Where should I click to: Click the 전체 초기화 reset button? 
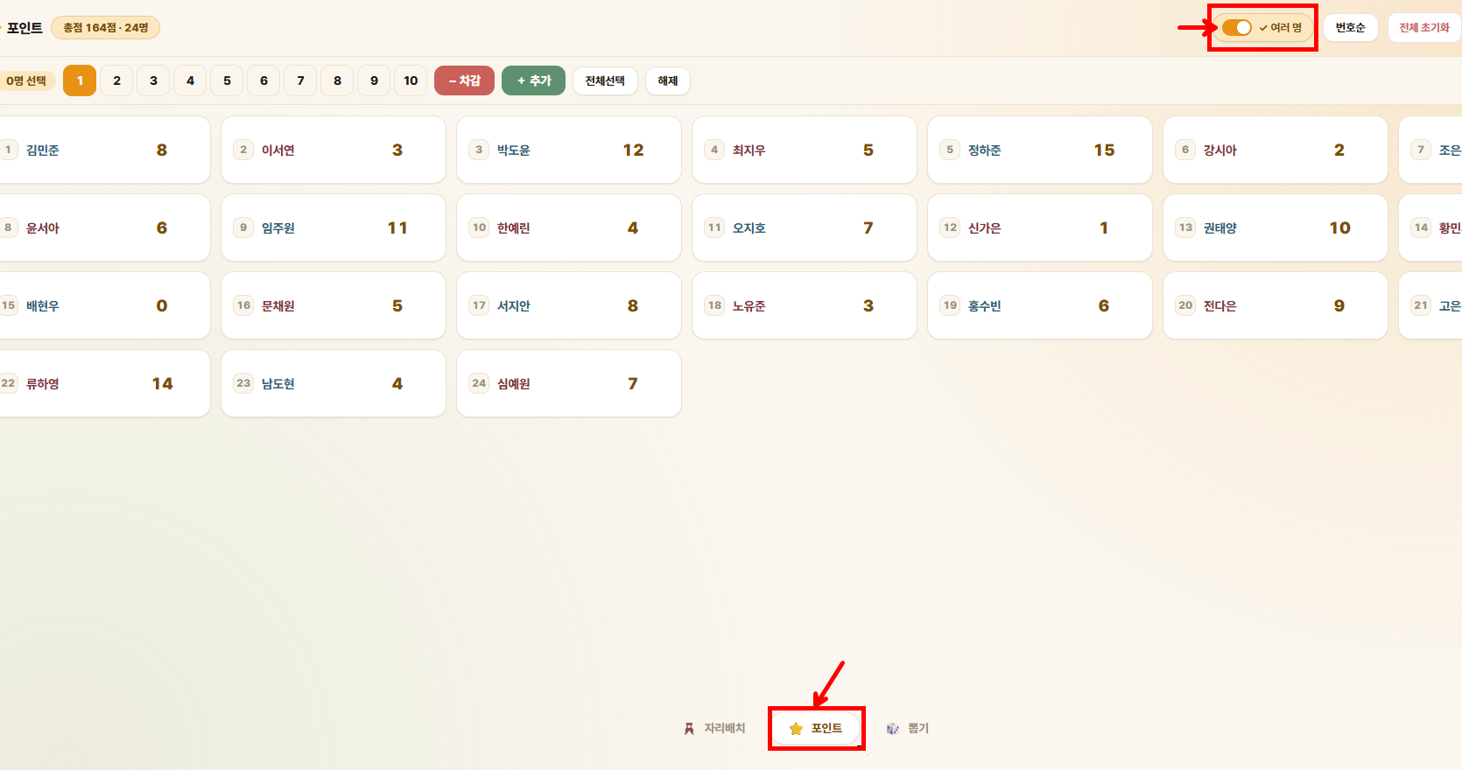pyautogui.click(x=1423, y=27)
